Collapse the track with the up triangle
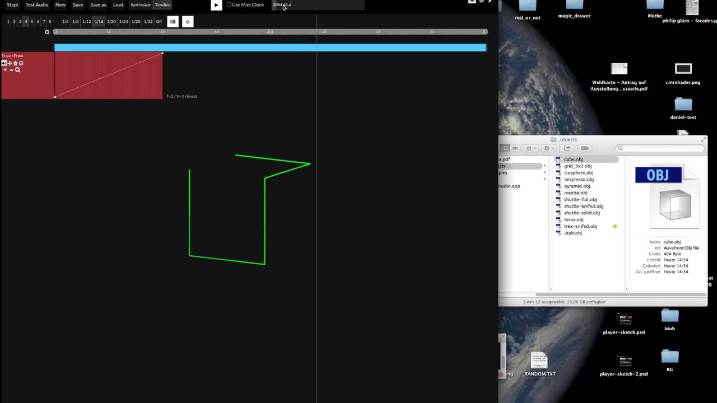This screenshot has width=717, height=403. click(x=11, y=70)
